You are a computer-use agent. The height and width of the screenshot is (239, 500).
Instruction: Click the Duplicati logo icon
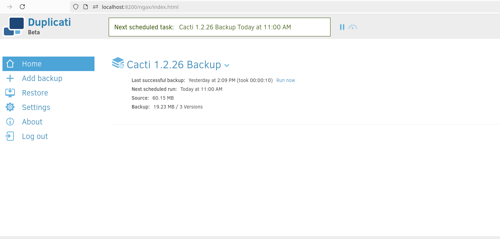coord(14,27)
